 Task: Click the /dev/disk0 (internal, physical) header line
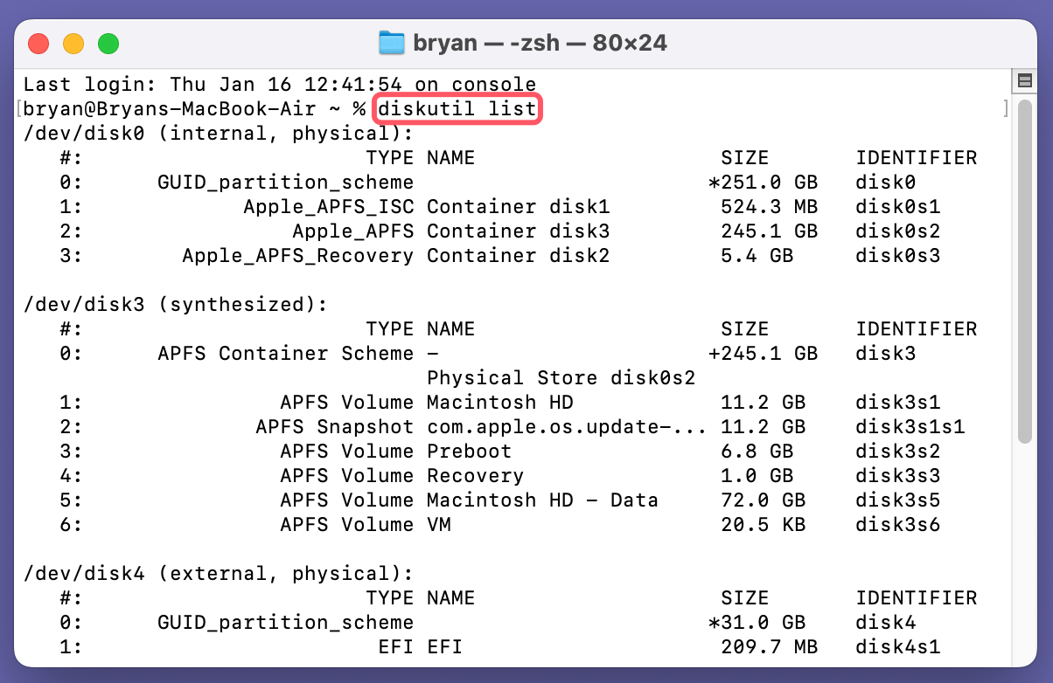pyautogui.click(x=187, y=133)
